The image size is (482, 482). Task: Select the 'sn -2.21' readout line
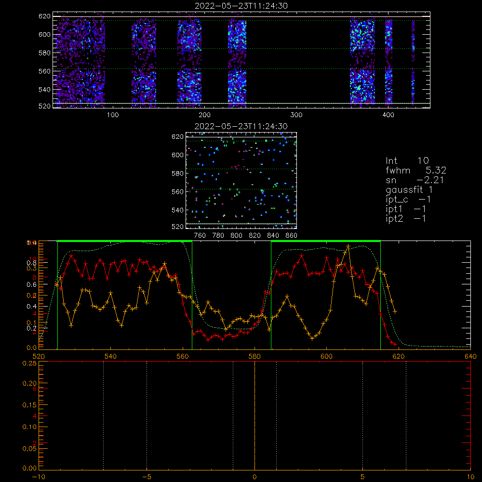click(415, 180)
